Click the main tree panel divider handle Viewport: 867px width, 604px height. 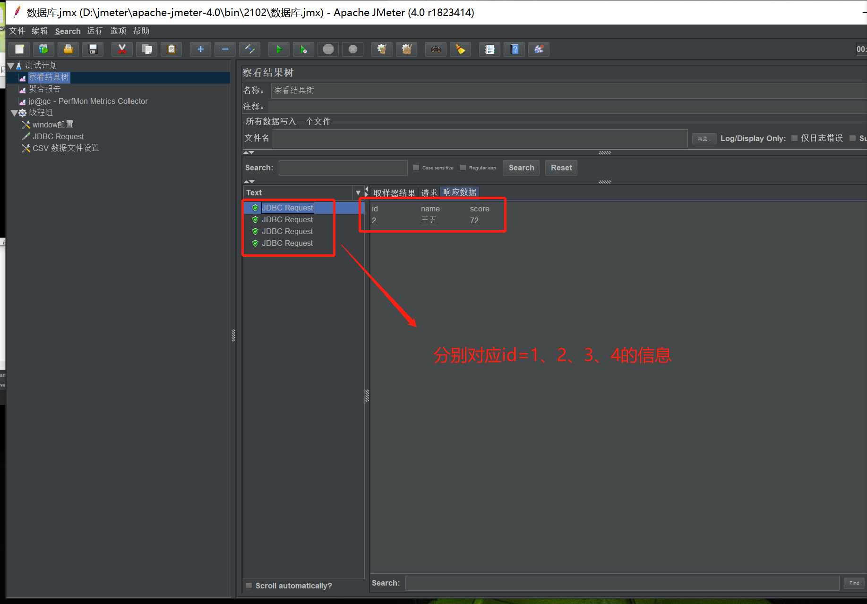[233, 336]
